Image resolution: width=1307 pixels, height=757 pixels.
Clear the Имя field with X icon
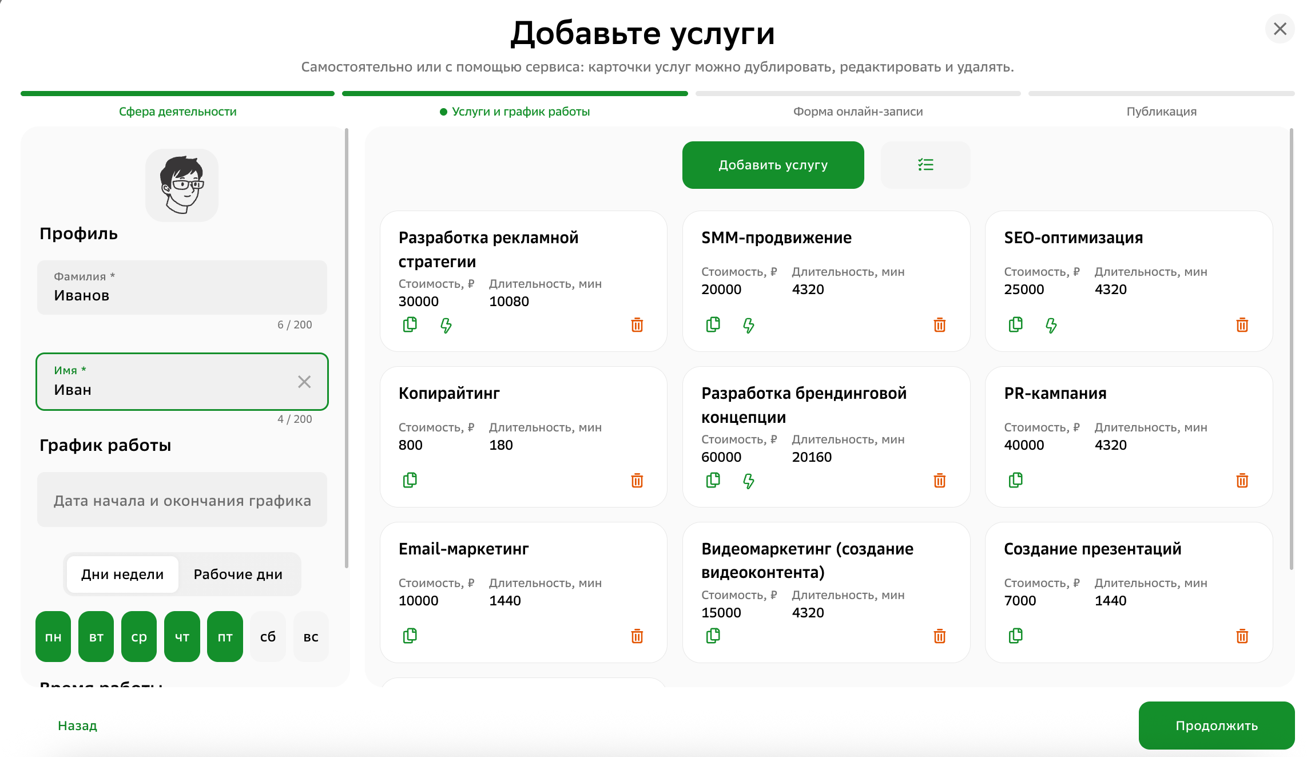pos(304,382)
